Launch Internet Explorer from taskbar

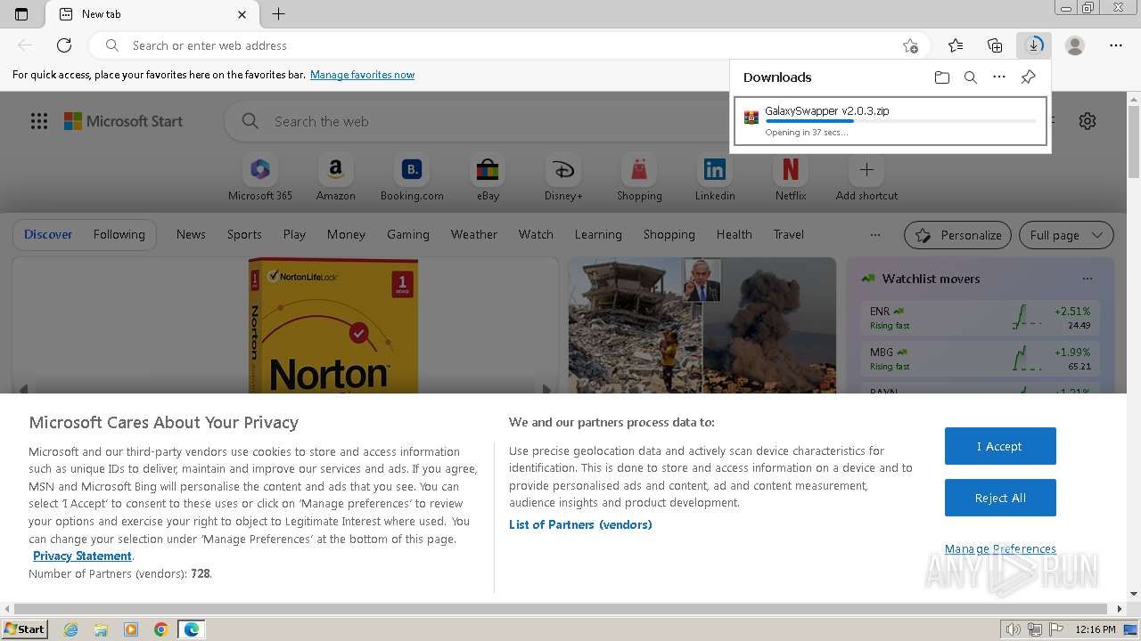tap(71, 629)
